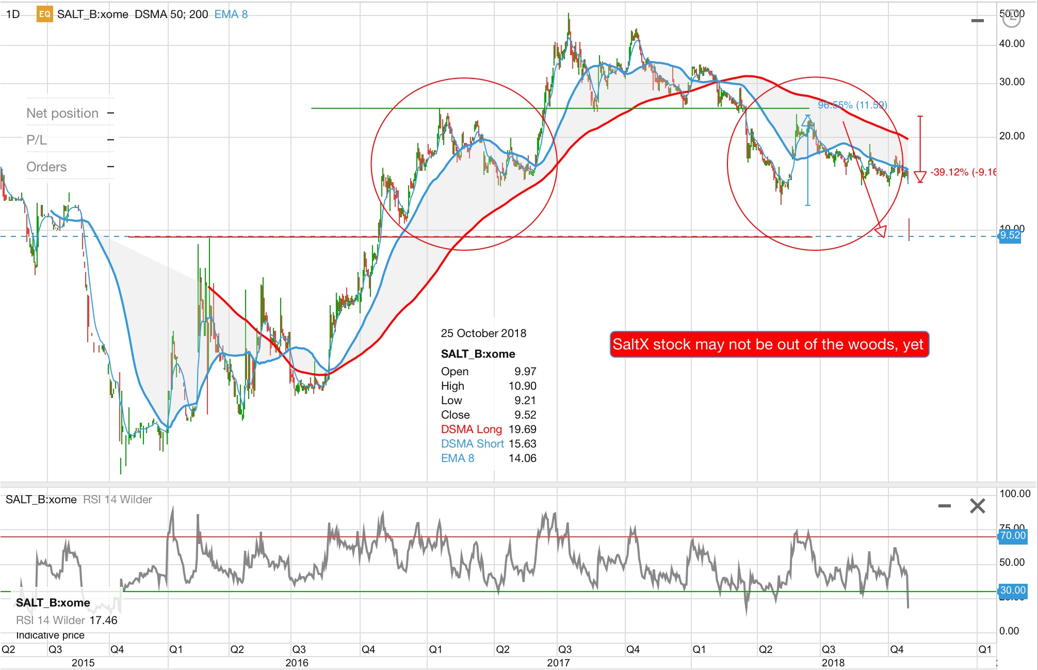The image size is (1038, 670).
Task: Click the 50.00 label on RSI axis
Action: point(1012,562)
